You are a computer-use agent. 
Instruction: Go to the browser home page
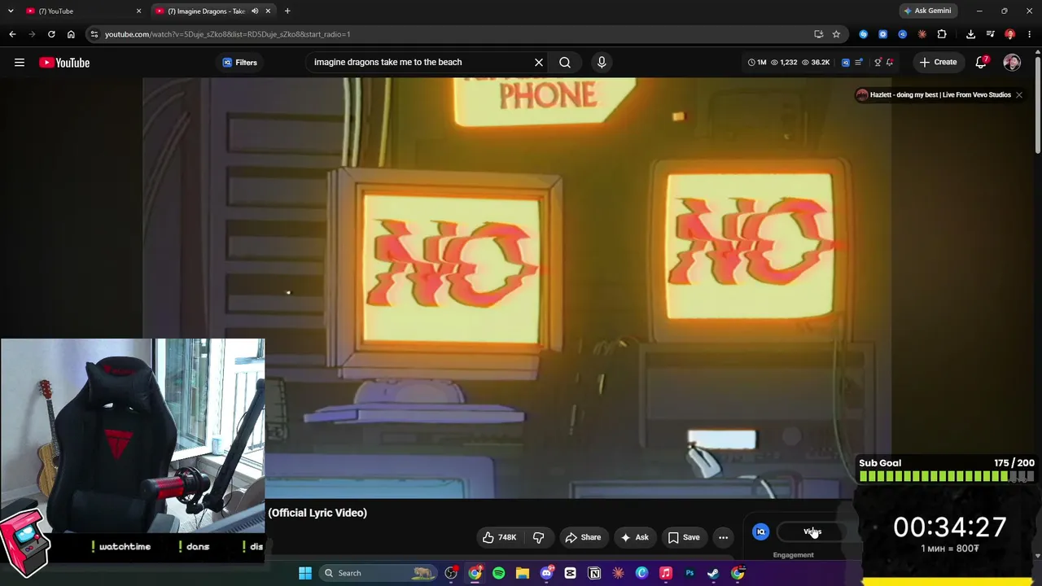pos(71,34)
